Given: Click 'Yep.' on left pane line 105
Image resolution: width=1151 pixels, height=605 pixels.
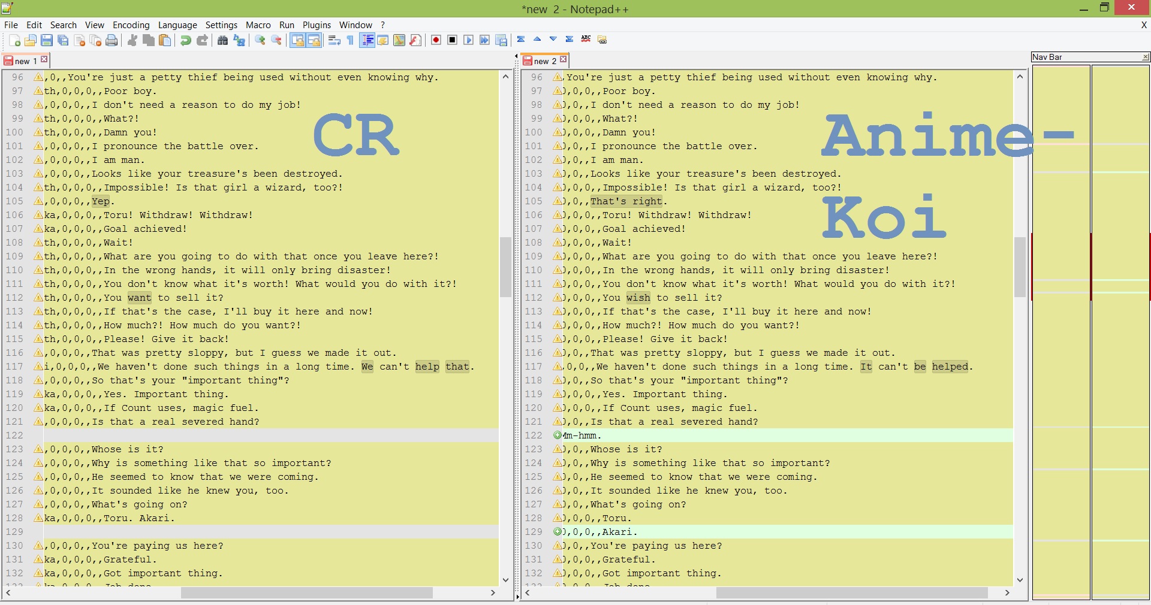Looking at the screenshot, I should [103, 201].
